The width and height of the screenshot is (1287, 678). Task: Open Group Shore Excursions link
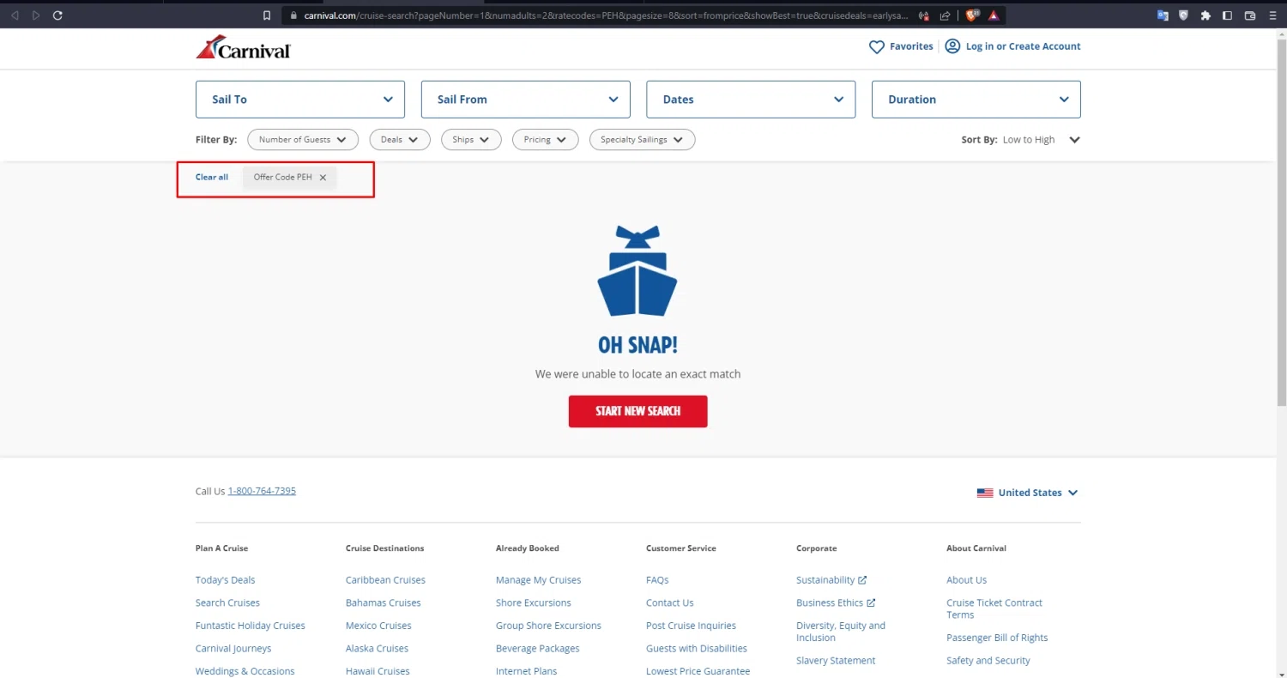click(548, 626)
